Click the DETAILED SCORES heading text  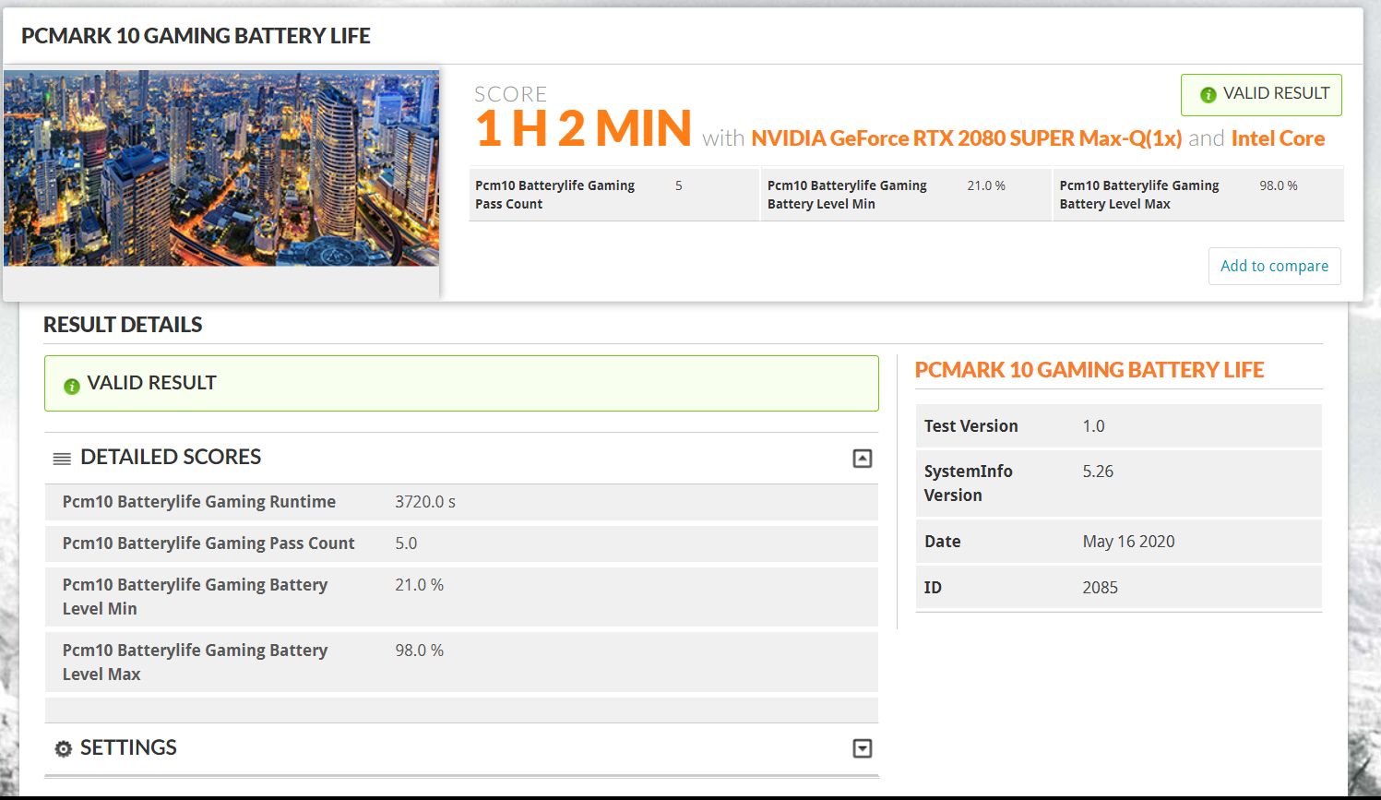171,457
